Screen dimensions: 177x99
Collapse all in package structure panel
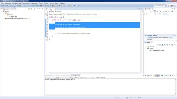[29, 9]
